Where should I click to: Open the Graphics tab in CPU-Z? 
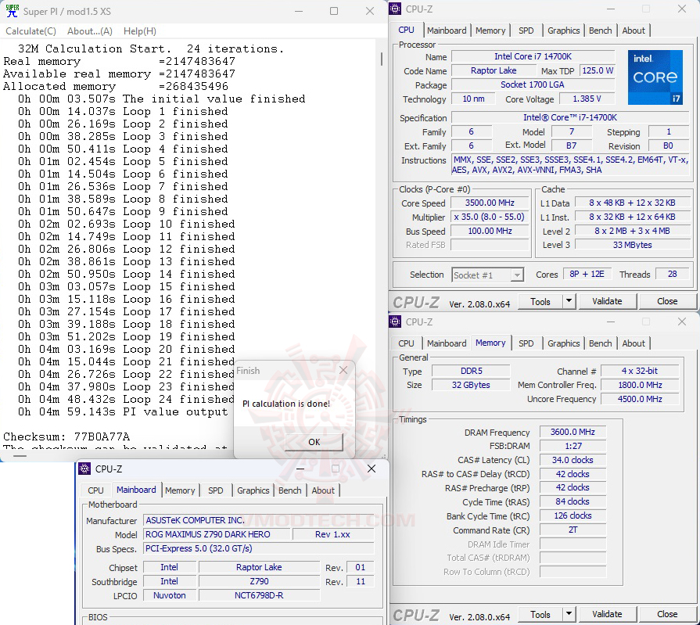tap(563, 30)
